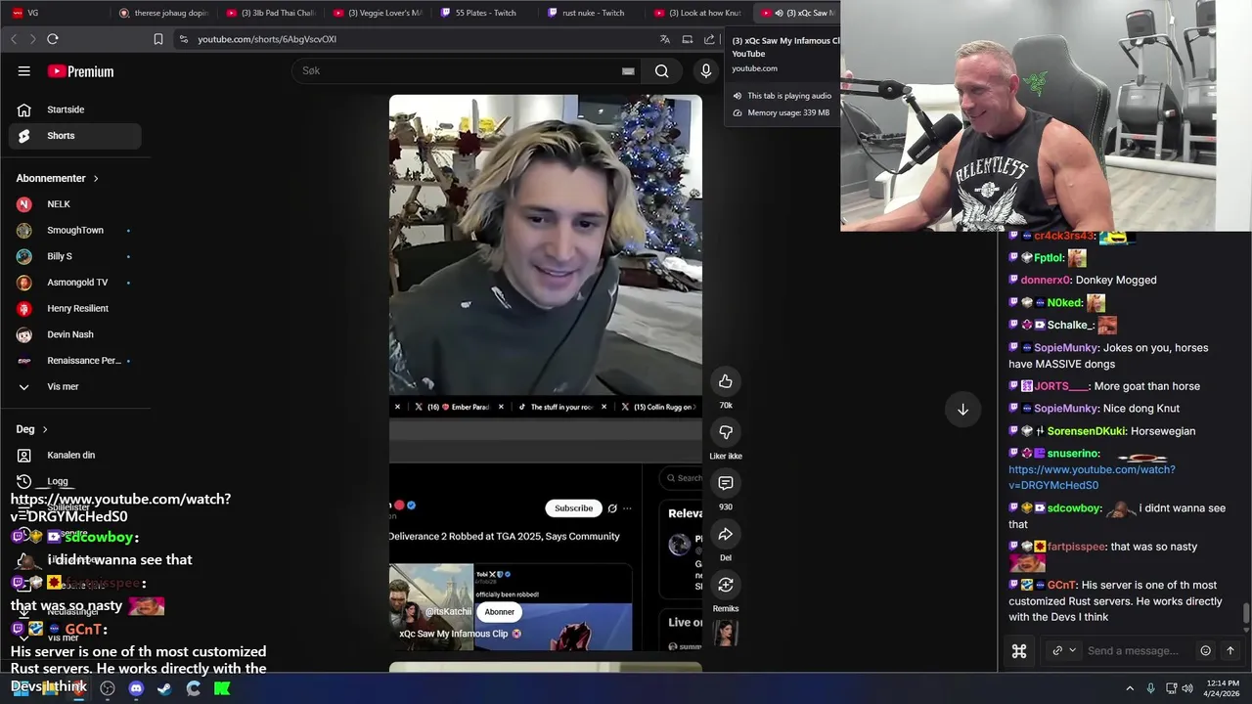
Task: Click sdcowboy's username in chat
Action: [1074, 508]
